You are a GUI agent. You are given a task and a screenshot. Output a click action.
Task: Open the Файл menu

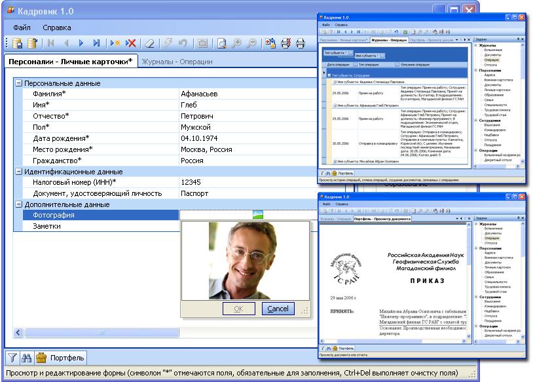pyautogui.click(x=22, y=28)
